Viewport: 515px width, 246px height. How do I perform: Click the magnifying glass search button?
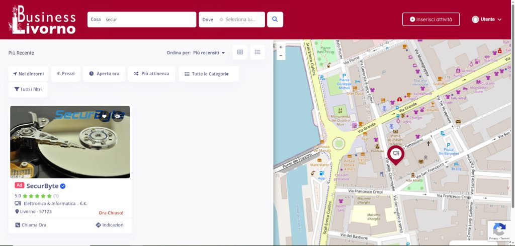pos(275,20)
